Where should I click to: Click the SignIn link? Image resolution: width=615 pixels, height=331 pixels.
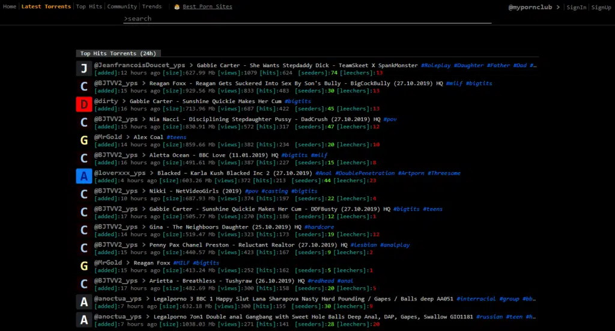pyautogui.click(x=576, y=7)
